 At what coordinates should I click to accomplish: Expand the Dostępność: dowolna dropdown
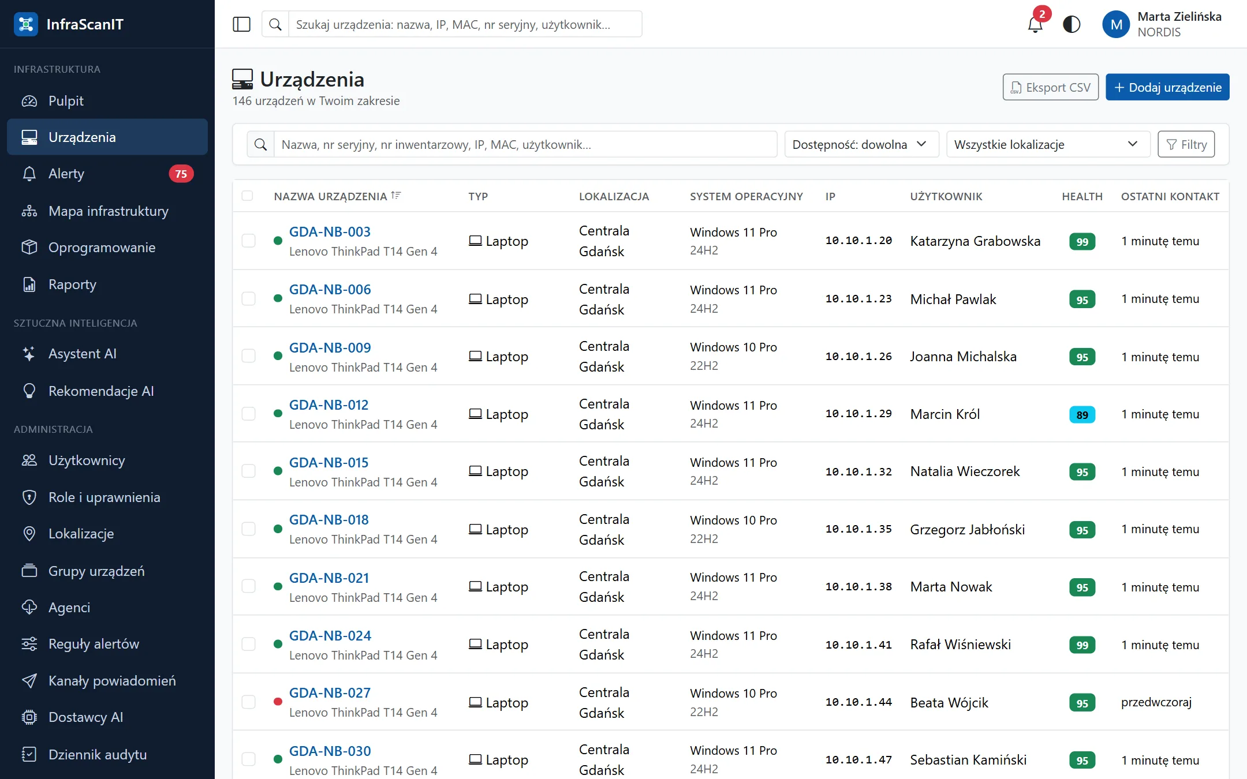click(x=861, y=144)
